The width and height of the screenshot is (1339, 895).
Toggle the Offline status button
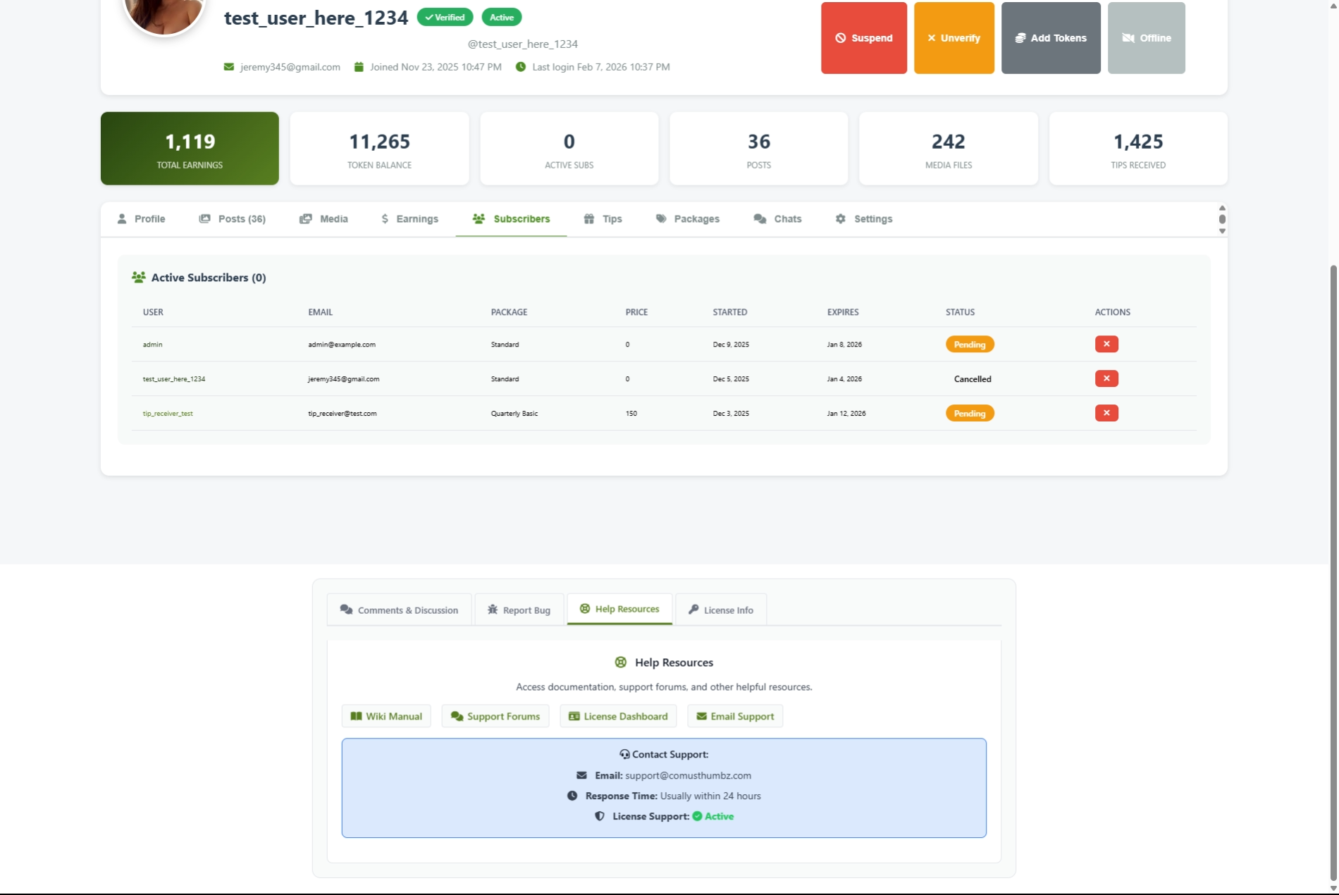1146,38
